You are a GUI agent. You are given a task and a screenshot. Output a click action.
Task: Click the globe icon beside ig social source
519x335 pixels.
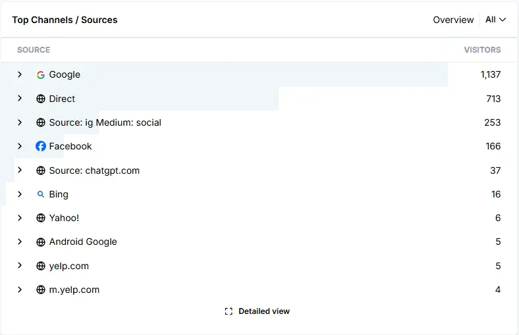coord(41,122)
